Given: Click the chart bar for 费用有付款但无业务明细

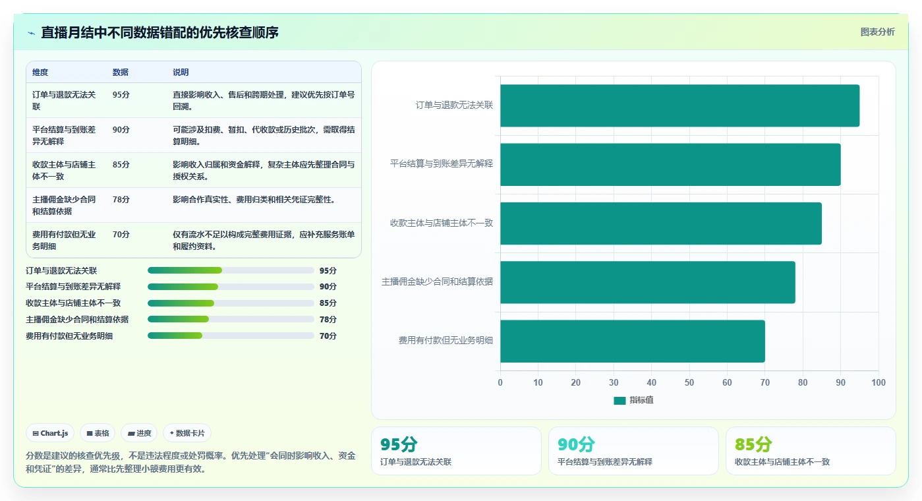Looking at the screenshot, I should point(633,341).
